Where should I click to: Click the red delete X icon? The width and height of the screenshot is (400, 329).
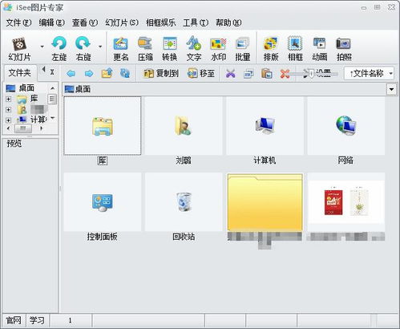[285, 73]
